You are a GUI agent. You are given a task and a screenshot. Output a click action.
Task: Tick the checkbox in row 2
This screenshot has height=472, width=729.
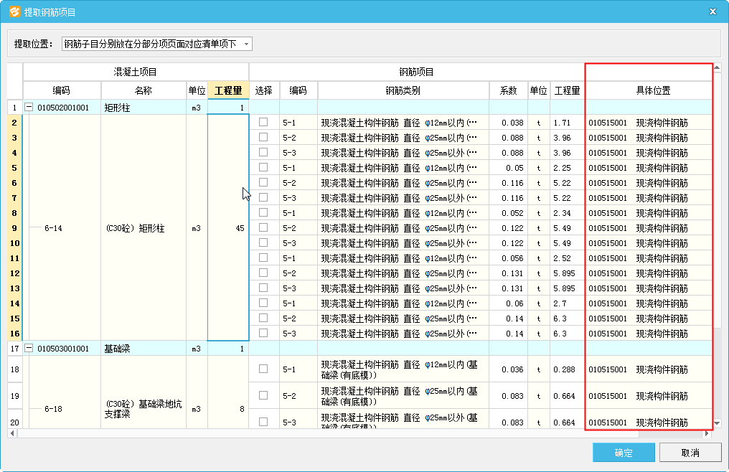[263, 123]
